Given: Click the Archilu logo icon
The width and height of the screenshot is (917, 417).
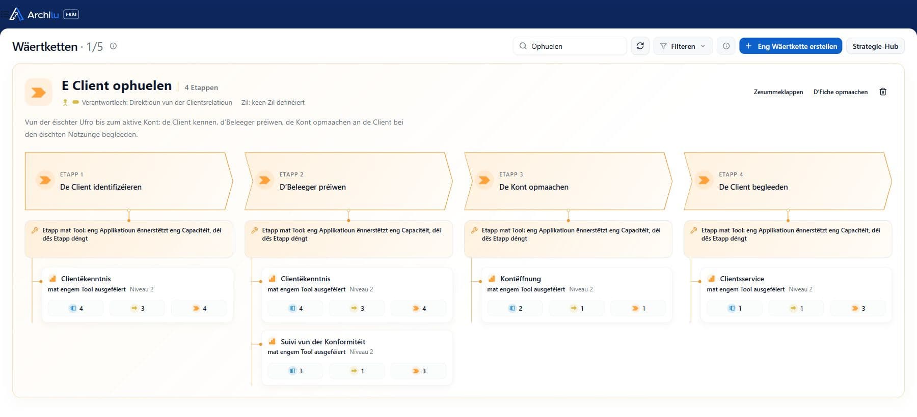Looking at the screenshot, I should 16,14.
